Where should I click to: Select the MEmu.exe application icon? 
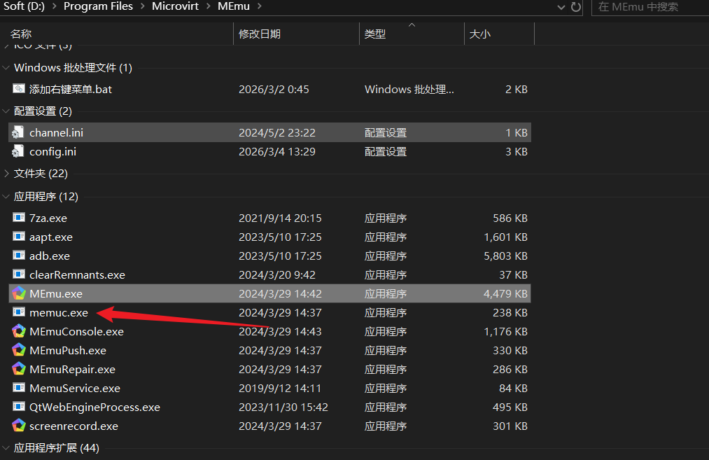[19, 293]
